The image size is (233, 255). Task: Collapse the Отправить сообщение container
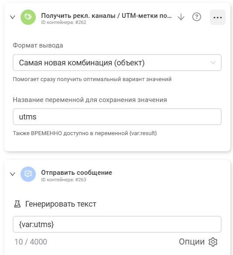tap(13, 174)
